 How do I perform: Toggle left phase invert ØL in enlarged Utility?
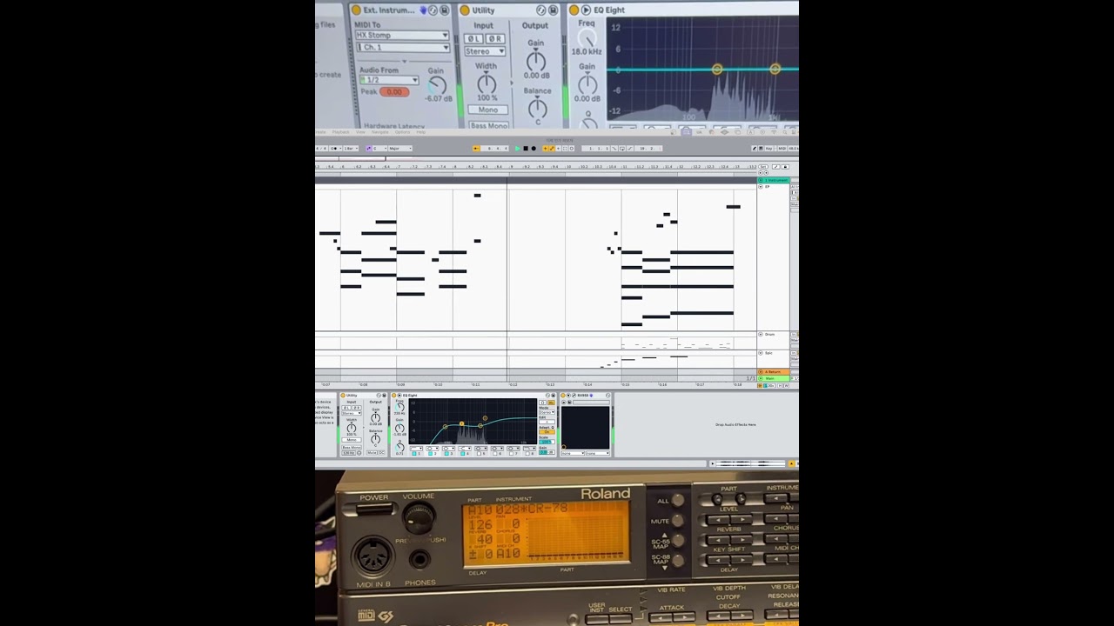click(x=473, y=39)
